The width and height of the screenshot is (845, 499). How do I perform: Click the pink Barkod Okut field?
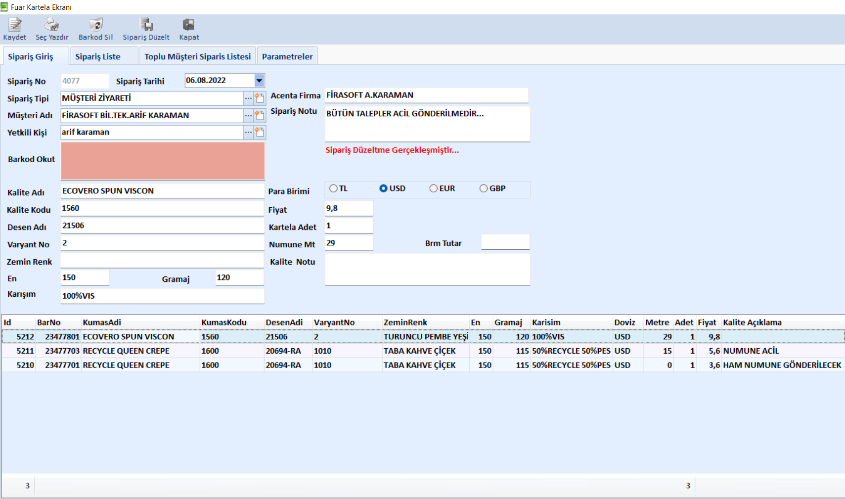(x=163, y=161)
